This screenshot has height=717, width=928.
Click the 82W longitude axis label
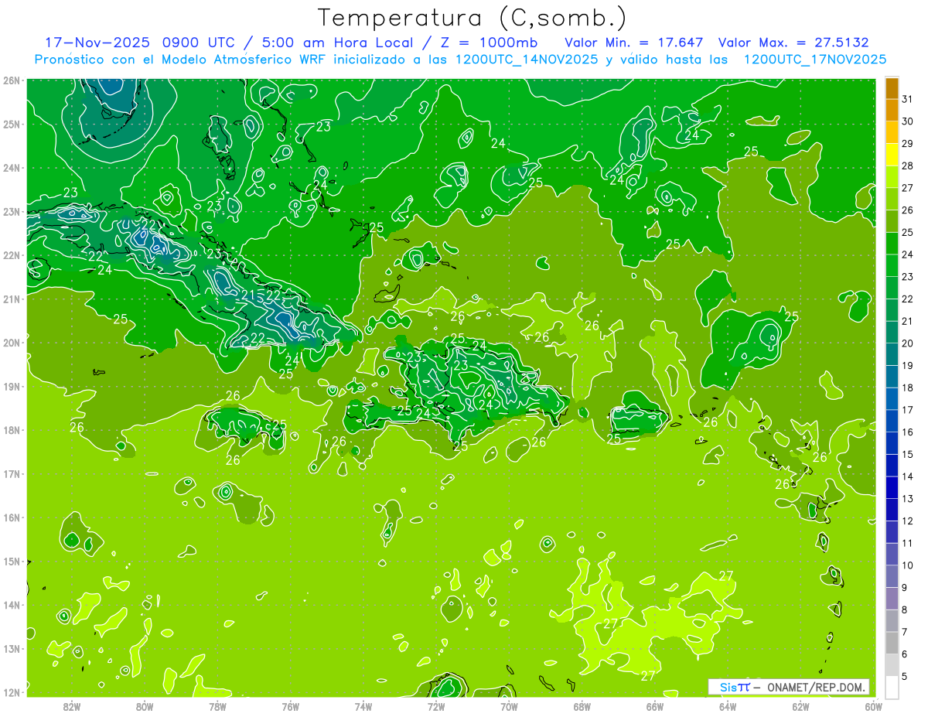click(72, 705)
